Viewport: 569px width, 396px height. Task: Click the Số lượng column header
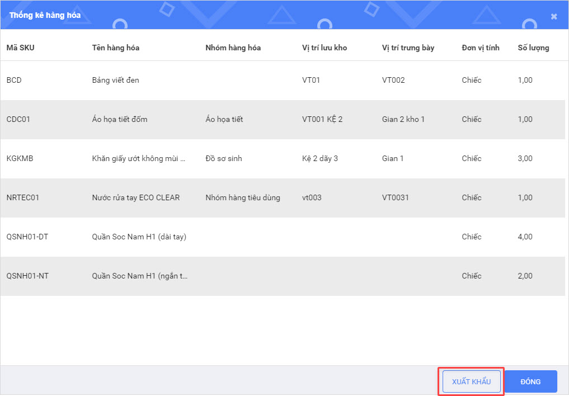[x=533, y=48]
